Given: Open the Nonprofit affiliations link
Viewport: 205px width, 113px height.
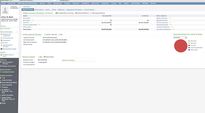Looking at the screenshot, I should [163, 27].
